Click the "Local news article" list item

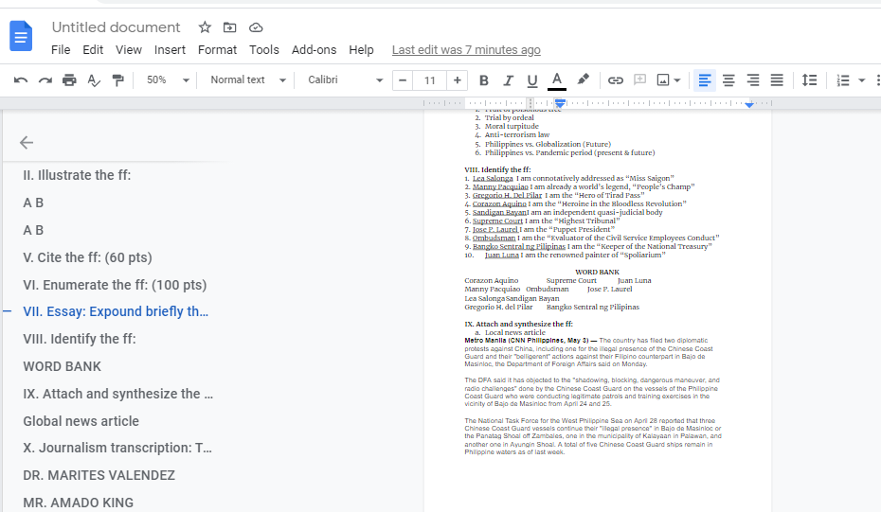(514, 332)
